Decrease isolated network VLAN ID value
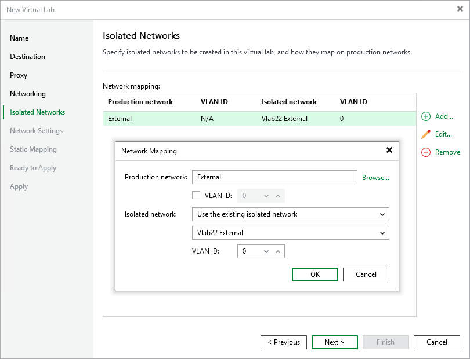The image size is (470, 359). (x=266, y=251)
